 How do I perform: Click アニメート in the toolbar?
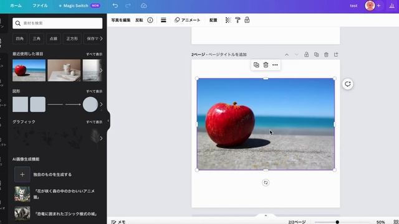(x=187, y=20)
